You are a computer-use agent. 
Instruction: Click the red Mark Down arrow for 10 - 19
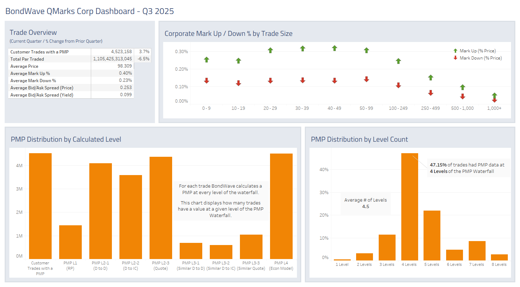238,83
